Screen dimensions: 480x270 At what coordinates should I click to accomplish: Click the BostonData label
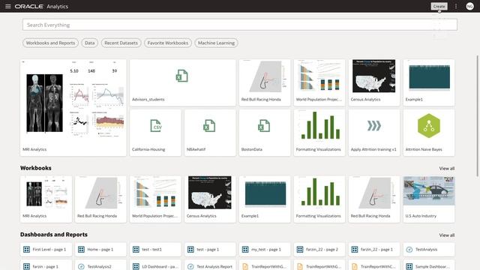point(252,149)
